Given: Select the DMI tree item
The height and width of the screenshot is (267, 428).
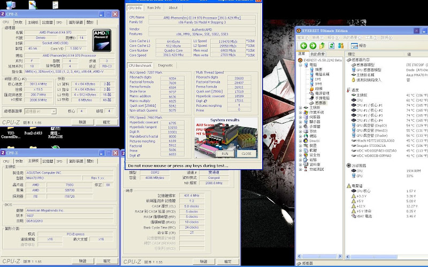Looking at the screenshot, I should (x=315, y=79).
